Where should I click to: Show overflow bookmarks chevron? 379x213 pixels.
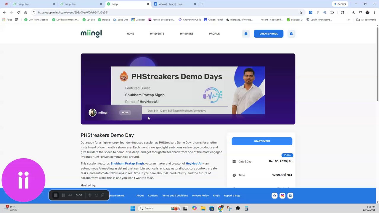349,20
